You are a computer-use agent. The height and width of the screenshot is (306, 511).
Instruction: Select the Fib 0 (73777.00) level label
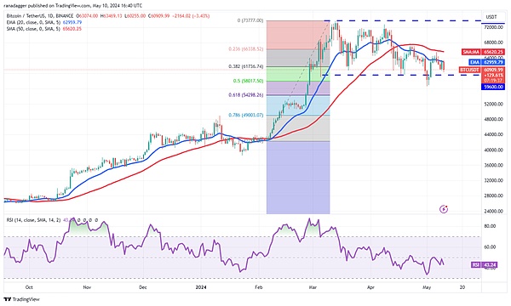pyautogui.click(x=250, y=20)
